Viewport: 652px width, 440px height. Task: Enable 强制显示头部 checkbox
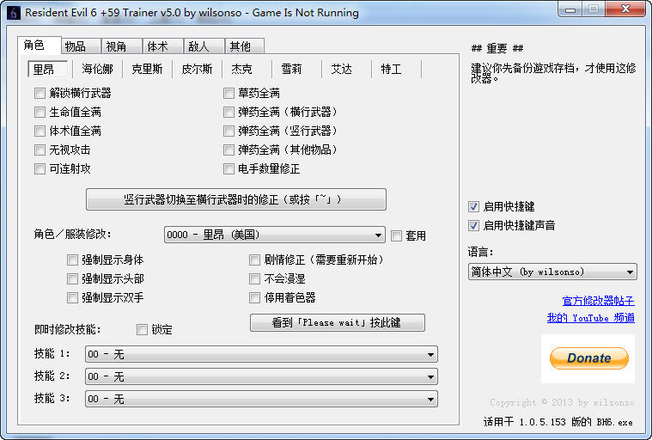72,278
